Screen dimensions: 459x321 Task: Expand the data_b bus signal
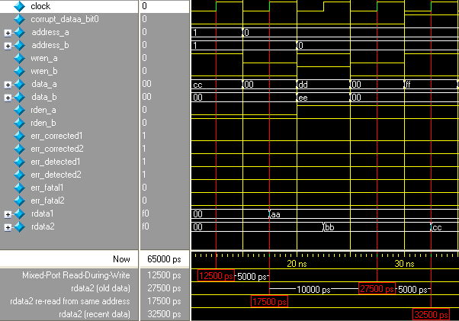click(8, 98)
